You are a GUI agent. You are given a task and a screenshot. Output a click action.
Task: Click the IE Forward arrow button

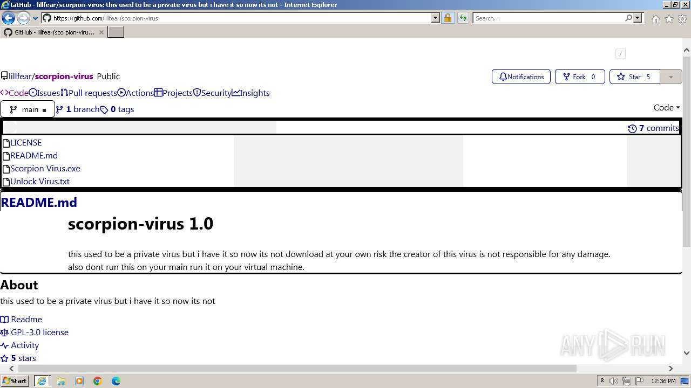point(23,18)
